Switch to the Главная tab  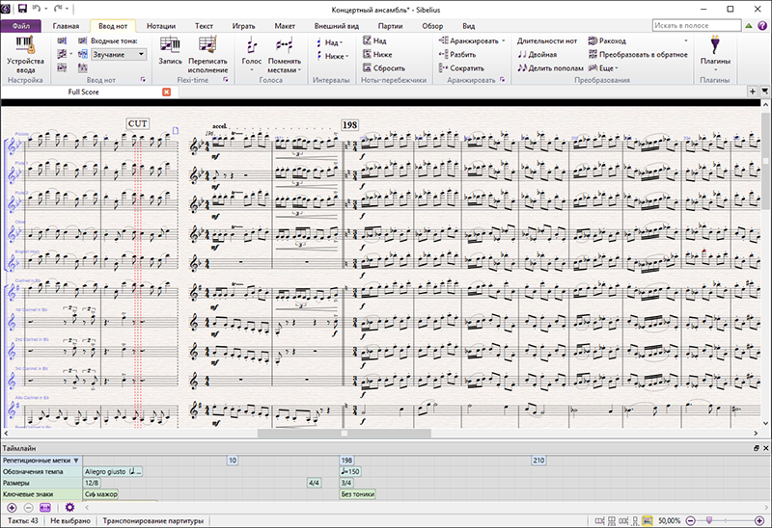coord(66,26)
